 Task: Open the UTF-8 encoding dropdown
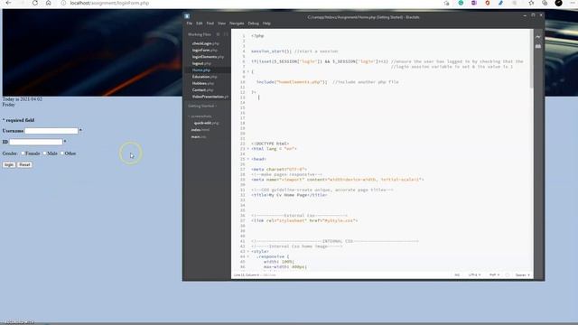(474, 274)
